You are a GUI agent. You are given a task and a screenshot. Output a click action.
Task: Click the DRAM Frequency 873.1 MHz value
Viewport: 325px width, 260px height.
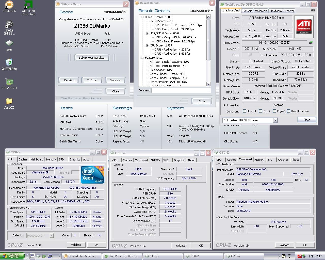(170, 189)
